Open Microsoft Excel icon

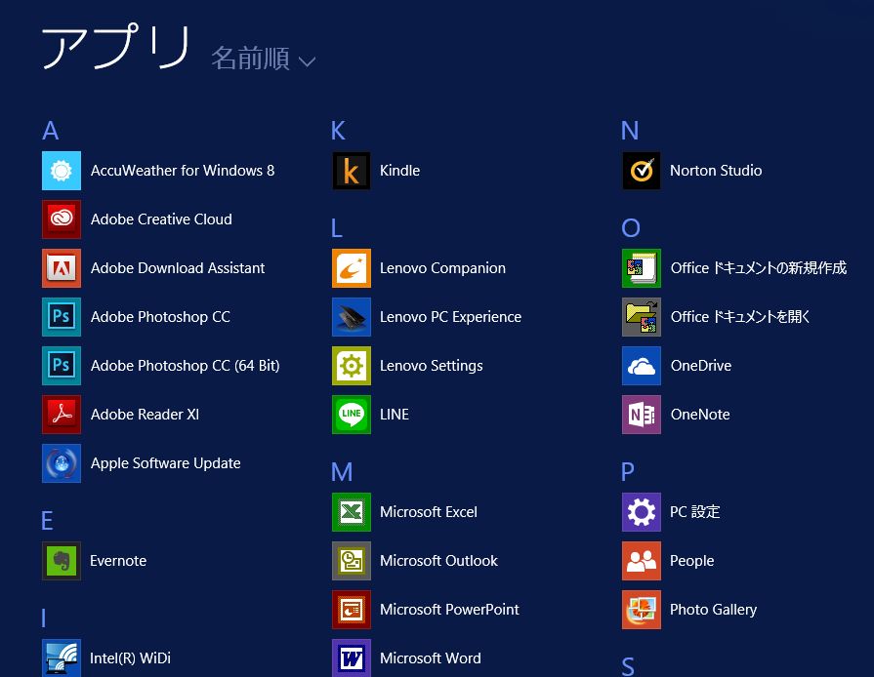pyautogui.click(x=352, y=511)
